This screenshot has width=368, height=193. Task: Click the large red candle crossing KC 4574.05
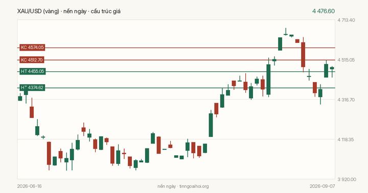(x=303, y=55)
